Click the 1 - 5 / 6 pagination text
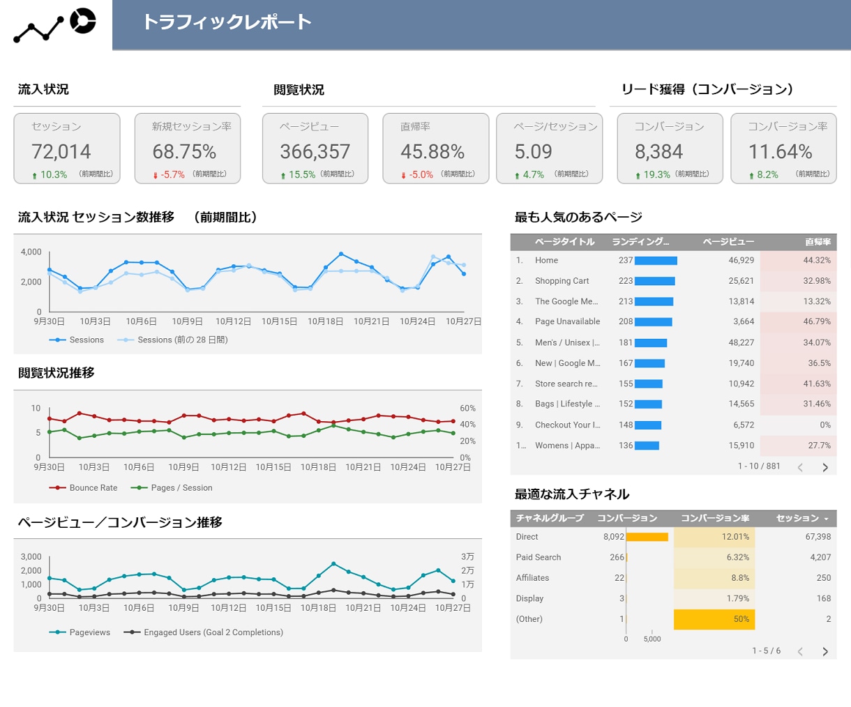851x707 pixels. pyautogui.click(x=766, y=651)
